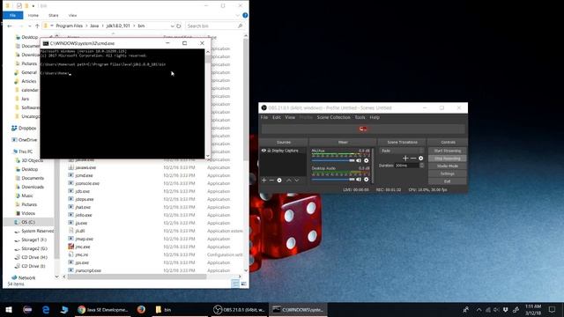Open source properties gear in OBS Sources
Screen dimensions: 564x317
point(279,180)
